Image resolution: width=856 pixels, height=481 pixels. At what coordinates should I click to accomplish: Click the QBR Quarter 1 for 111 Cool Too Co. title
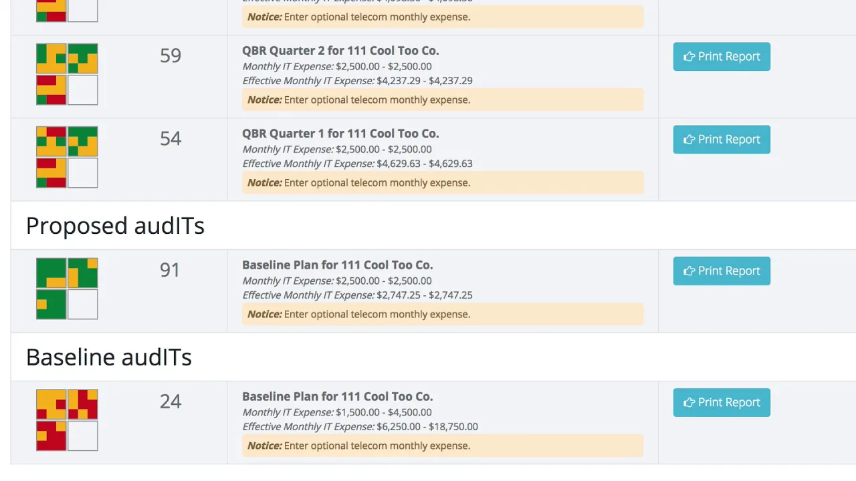340,134
